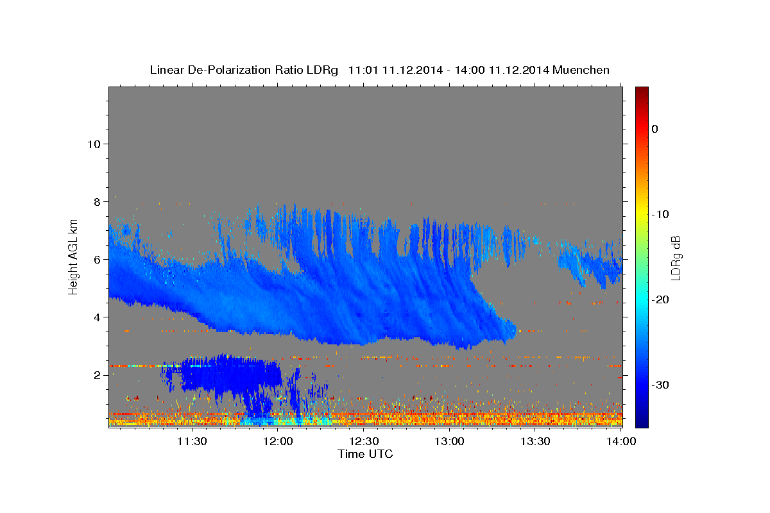Click the colorbar value -20

tap(660, 299)
